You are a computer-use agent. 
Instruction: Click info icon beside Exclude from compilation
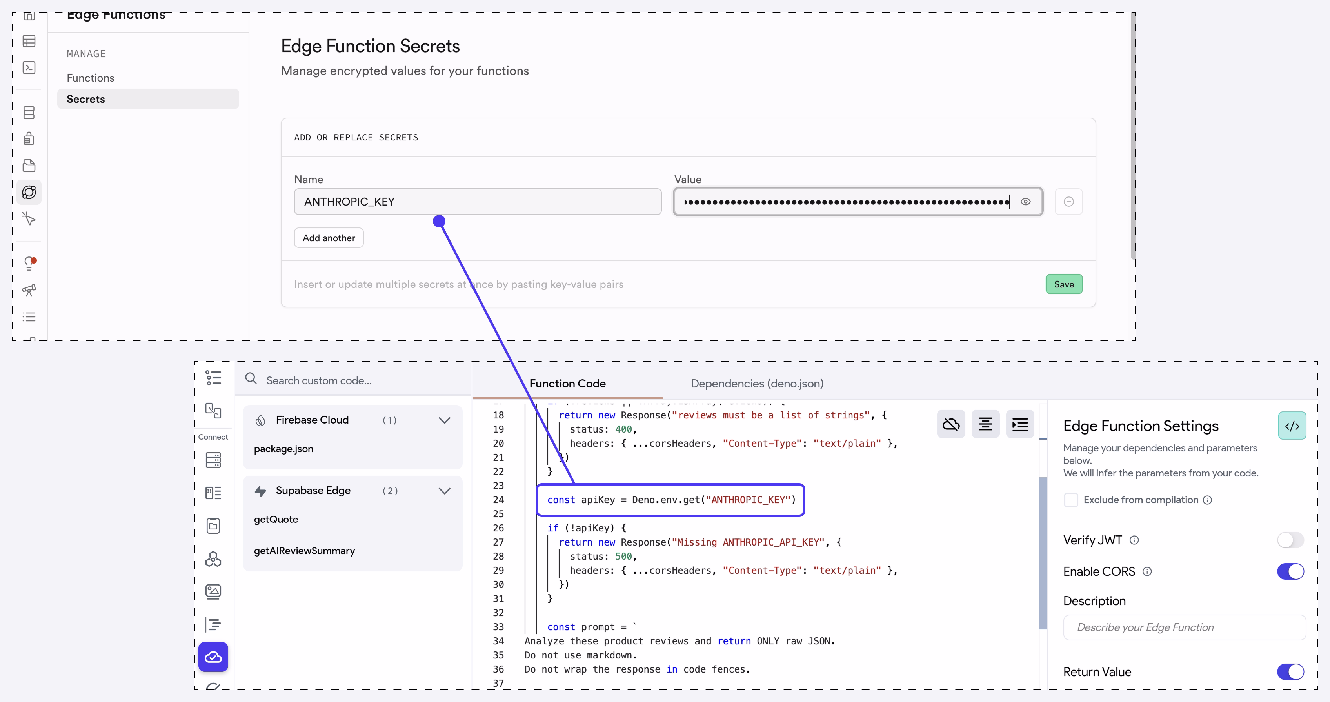pos(1208,500)
